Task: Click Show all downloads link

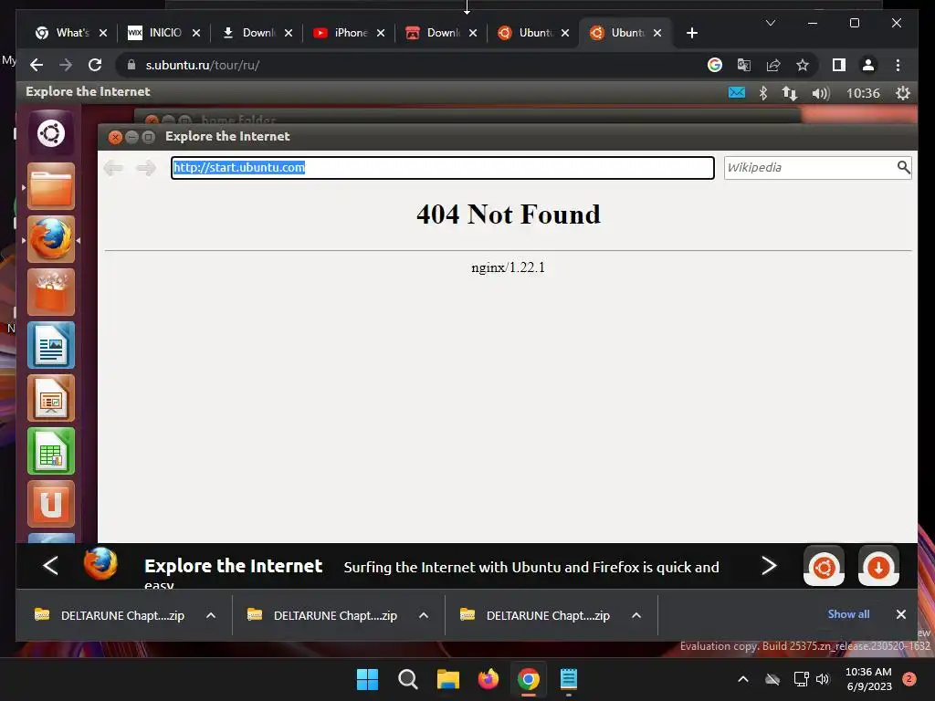Action: coord(848,614)
